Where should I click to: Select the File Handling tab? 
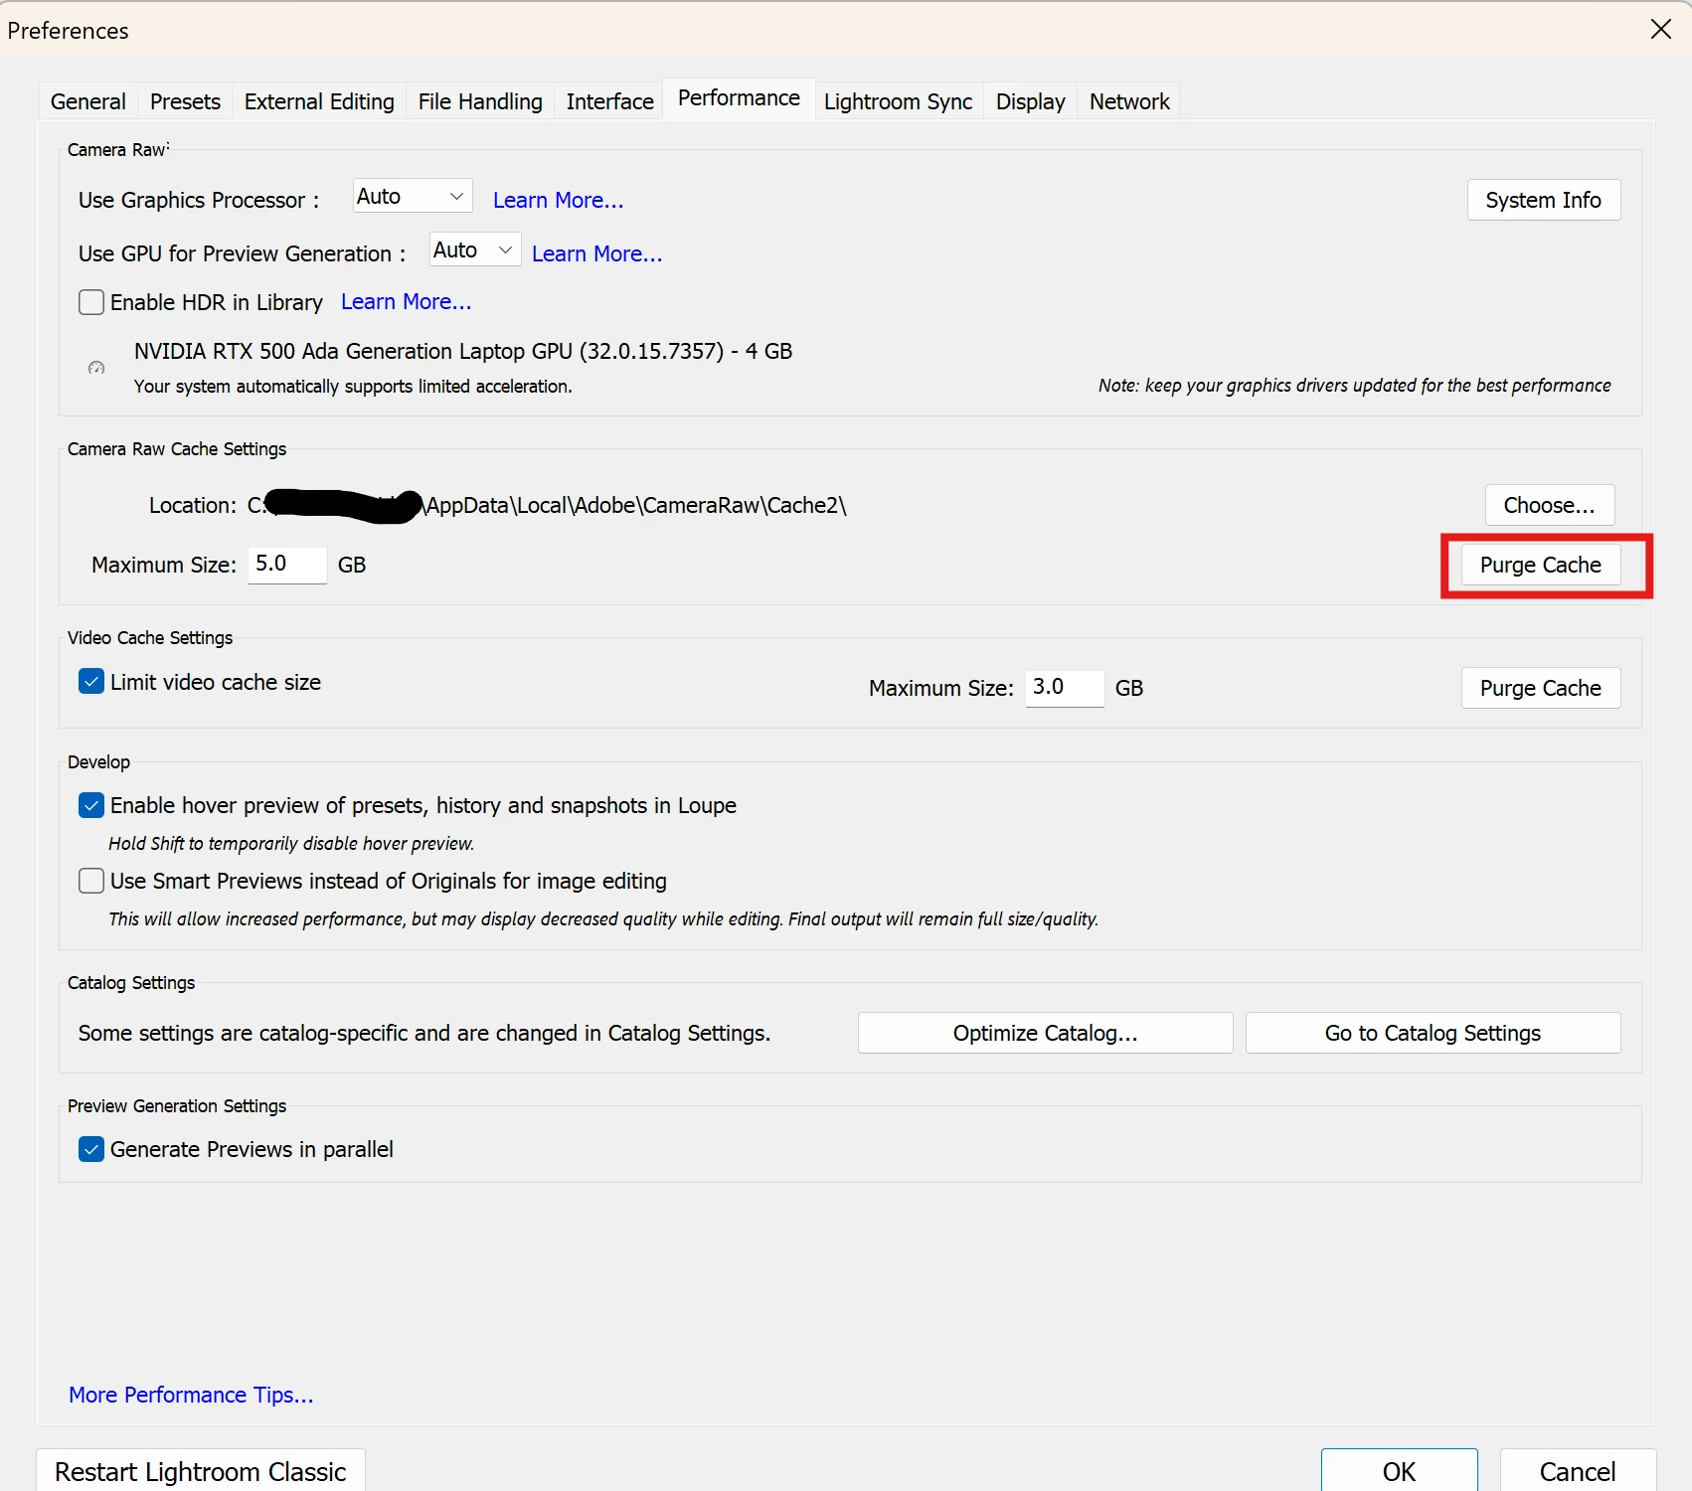480,101
